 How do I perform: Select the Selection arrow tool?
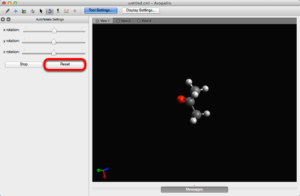41,11
